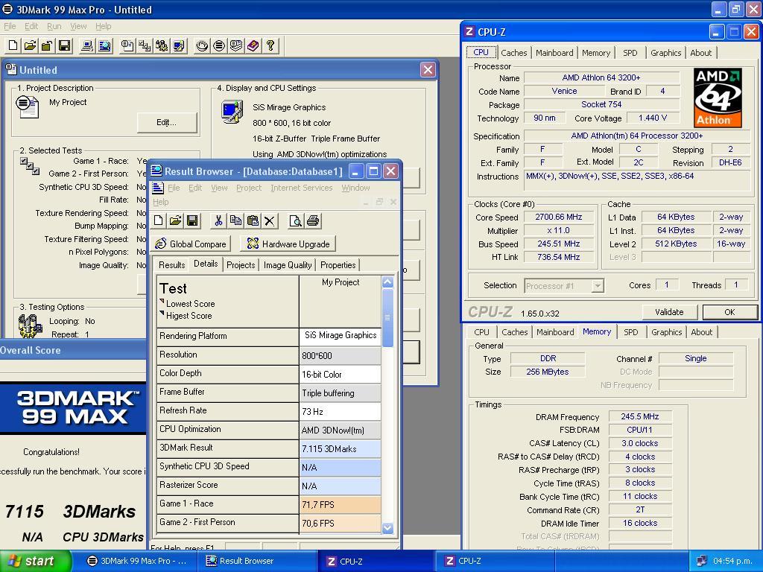Click Open project folder icon in 3DMark toolbar
763x572 pixels.
[x=30, y=45]
